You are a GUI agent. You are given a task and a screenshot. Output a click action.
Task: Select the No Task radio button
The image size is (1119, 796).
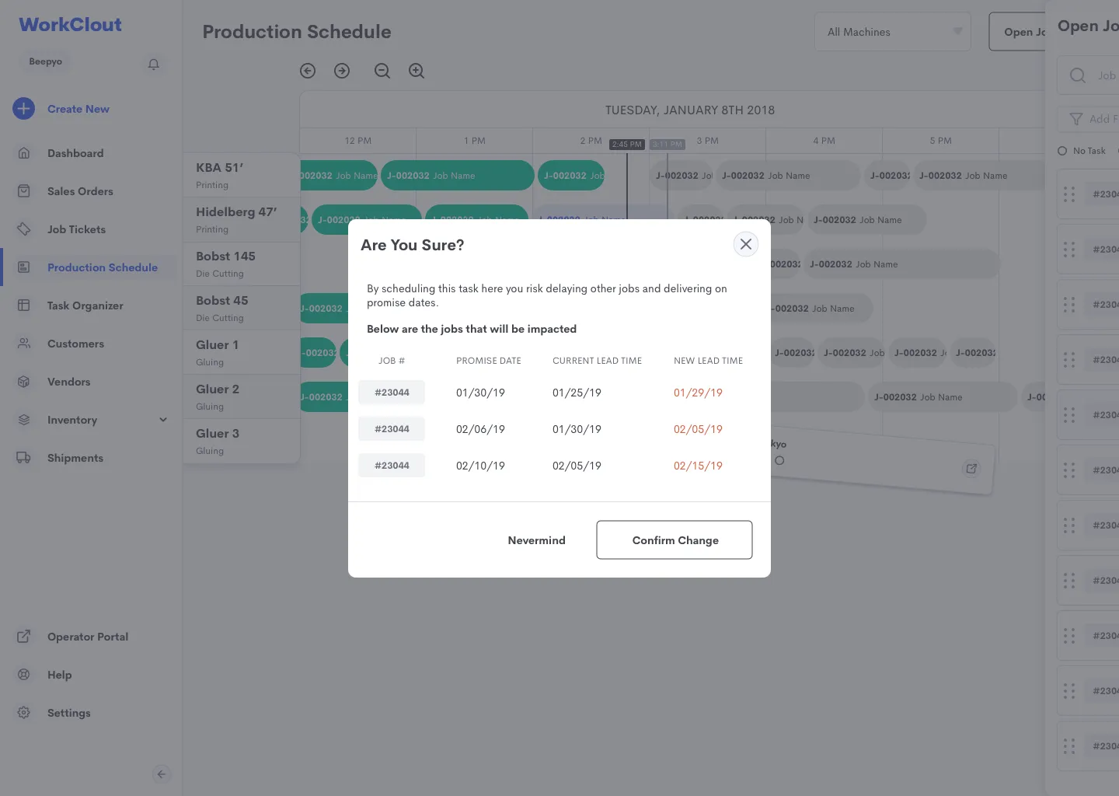[x=1062, y=150]
